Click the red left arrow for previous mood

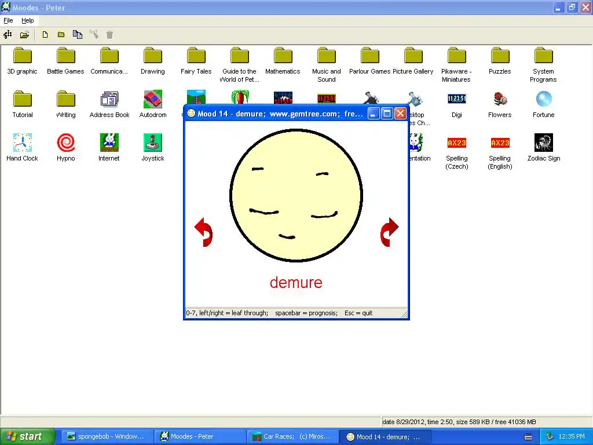coord(203,232)
